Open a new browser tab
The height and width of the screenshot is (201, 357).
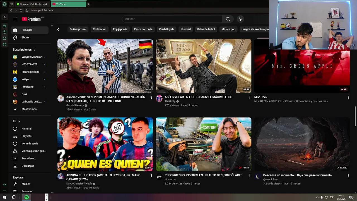point(89,4)
